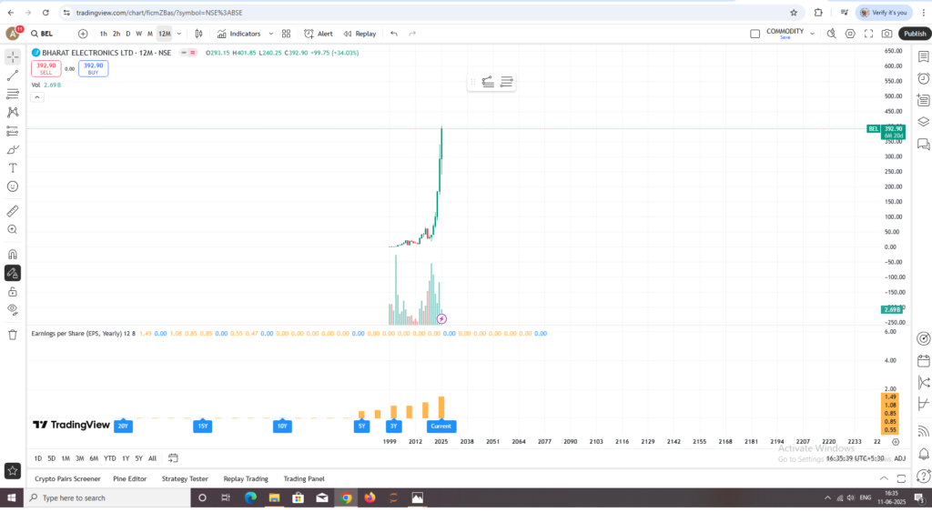Open quick search icon in top bar
The image size is (932, 522).
[x=832, y=34]
